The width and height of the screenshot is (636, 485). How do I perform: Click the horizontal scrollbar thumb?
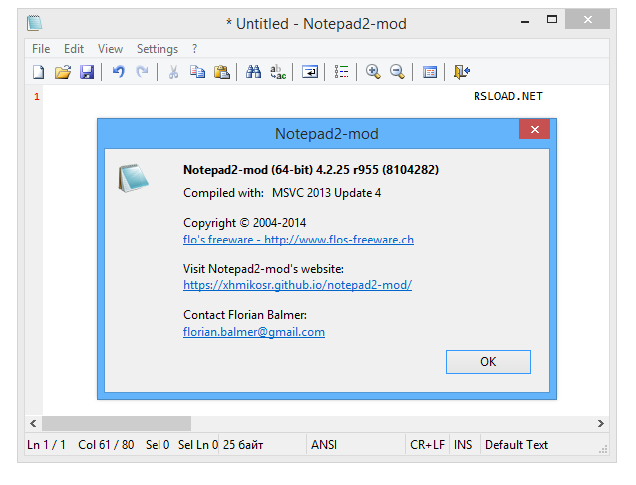(117, 424)
